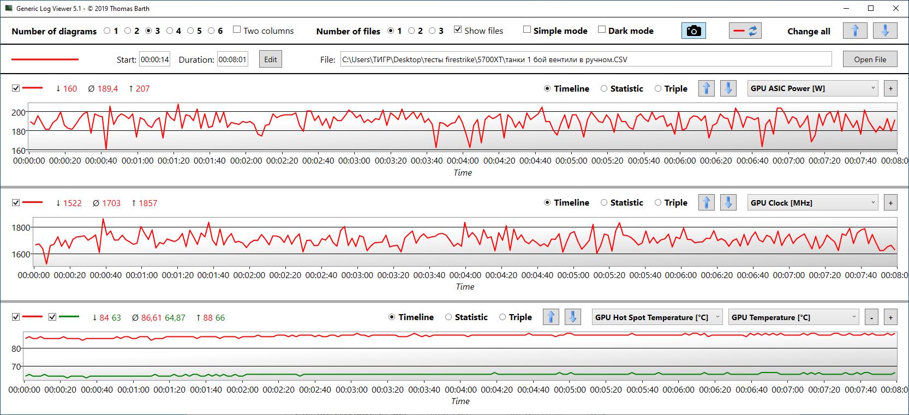Remove series from temperature diagram

[x=872, y=317]
